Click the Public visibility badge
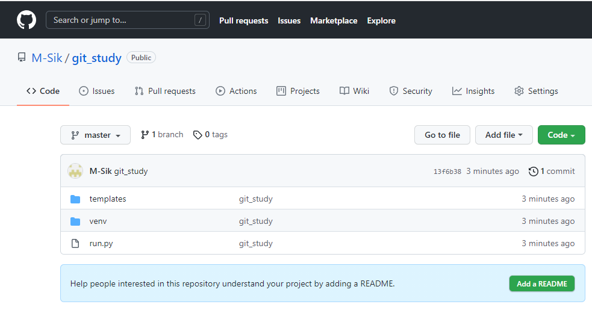The width and height of the screenshot is (592, 328). [x=141, y=57]
